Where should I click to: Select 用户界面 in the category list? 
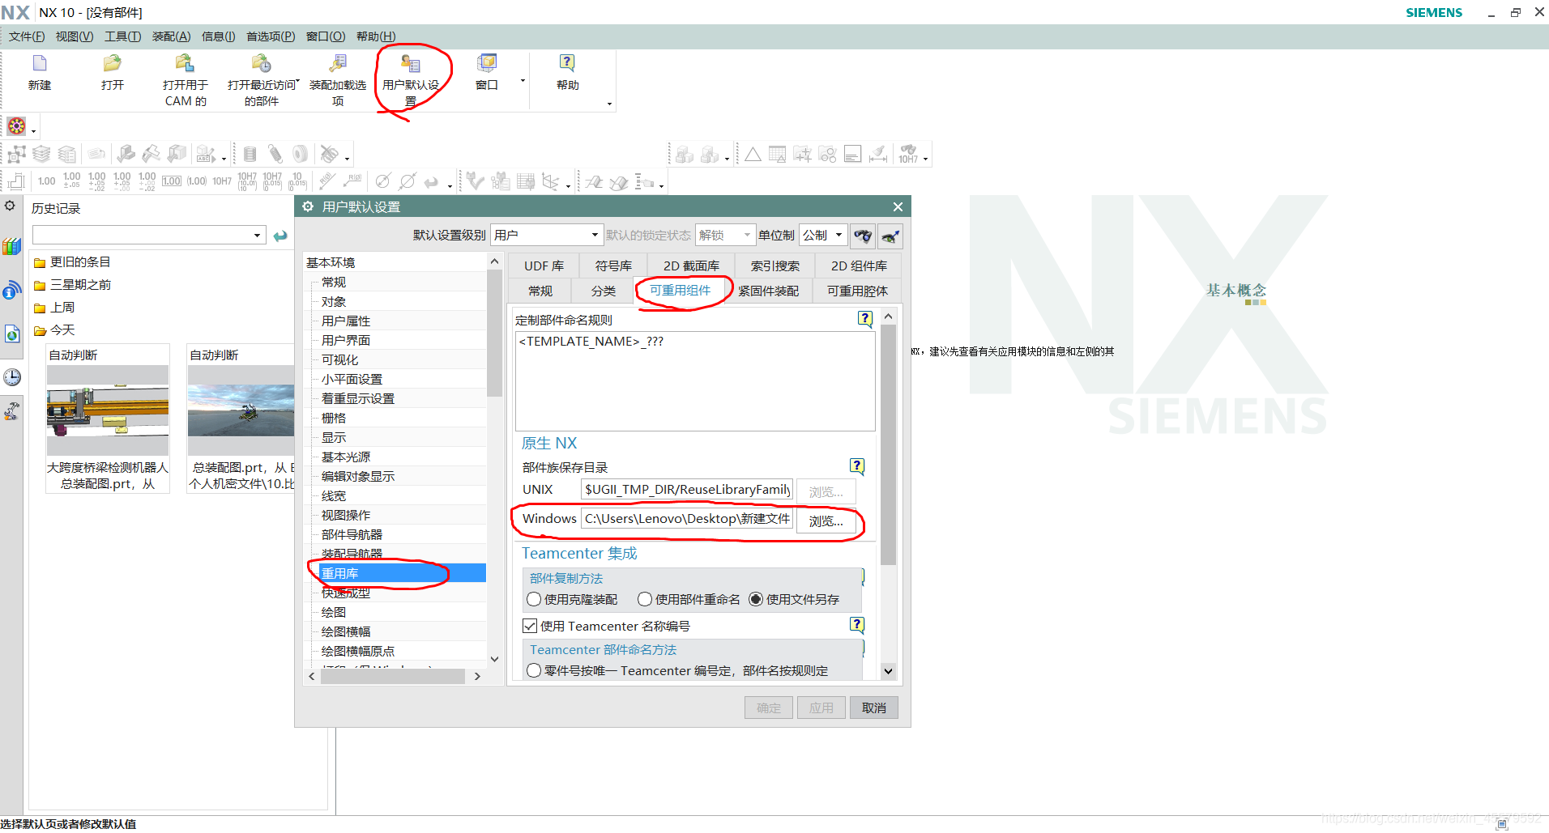pyautogui.click(x=346, y=340)
